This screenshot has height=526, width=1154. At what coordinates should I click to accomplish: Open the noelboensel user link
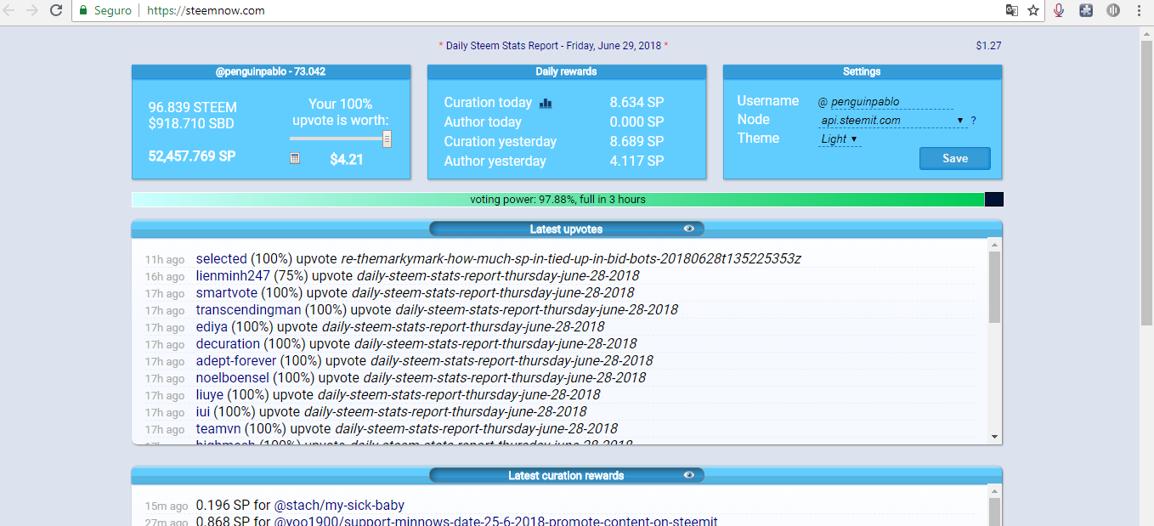pos(233,377)
